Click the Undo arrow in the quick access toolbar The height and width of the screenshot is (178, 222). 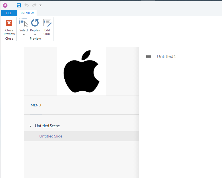point(27,5)
